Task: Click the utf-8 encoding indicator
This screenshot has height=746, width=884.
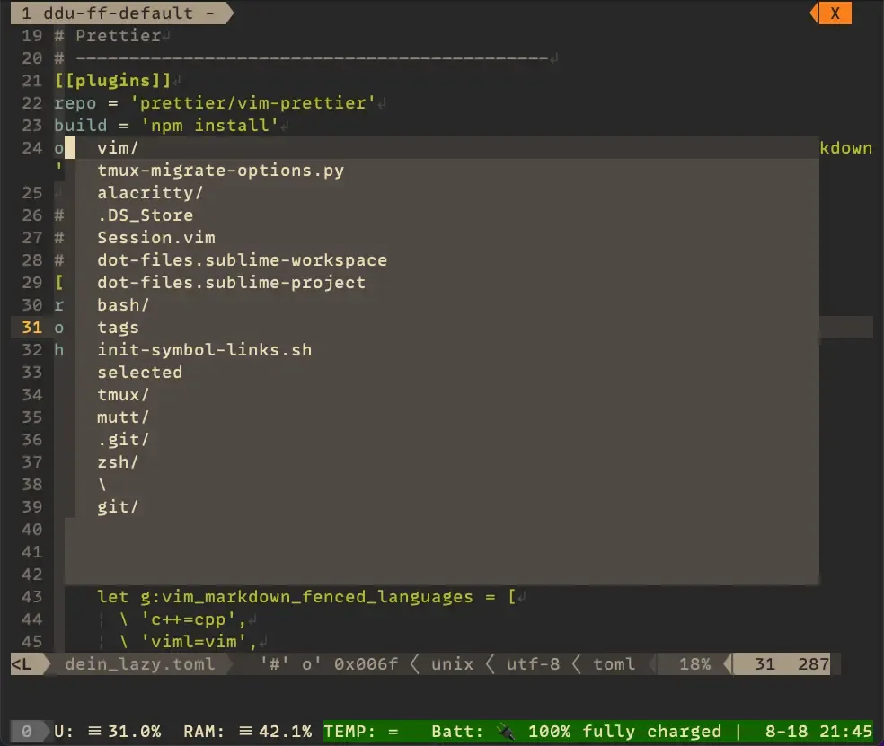Action: click(x=533, y=664)
